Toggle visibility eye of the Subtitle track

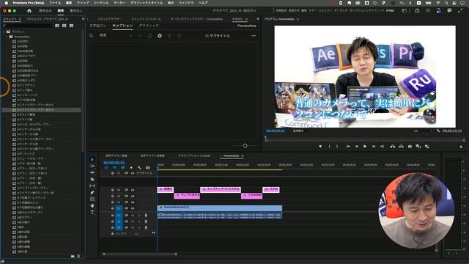(133, 173)
